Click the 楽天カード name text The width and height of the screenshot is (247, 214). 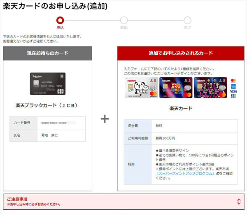(x=181, y=108)
